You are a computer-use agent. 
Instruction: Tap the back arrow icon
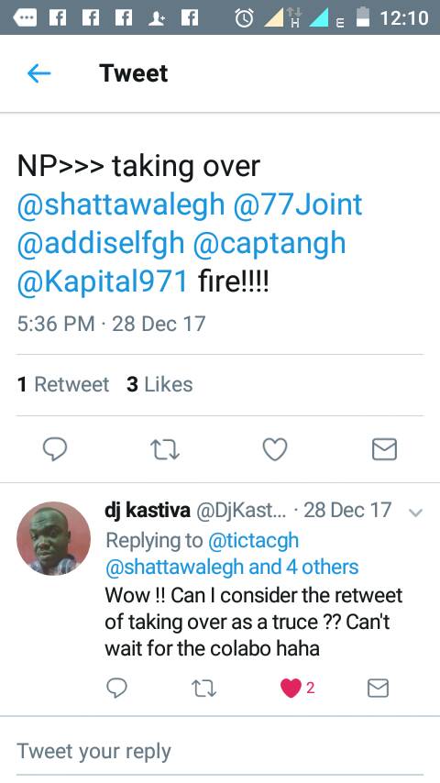coord(38,74)
